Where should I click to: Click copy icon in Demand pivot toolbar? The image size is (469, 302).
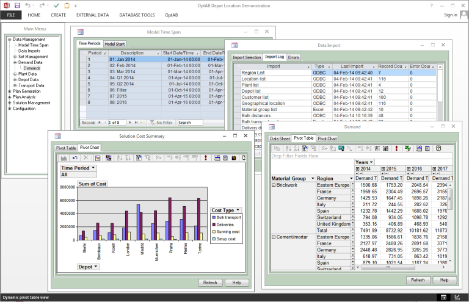click(x=277, y=148)
